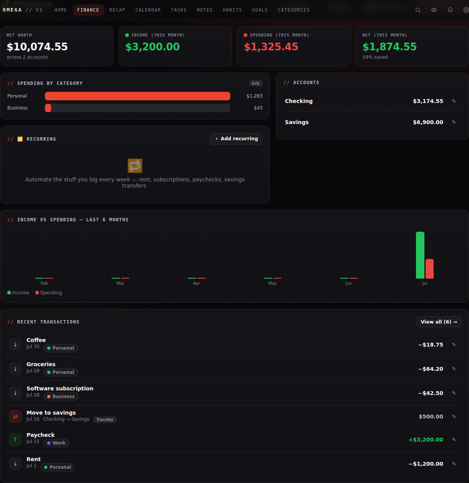This screenshot has width=469, height=483.
Task: Click the Income (This Month) card
Action: [x=175, y=46]
